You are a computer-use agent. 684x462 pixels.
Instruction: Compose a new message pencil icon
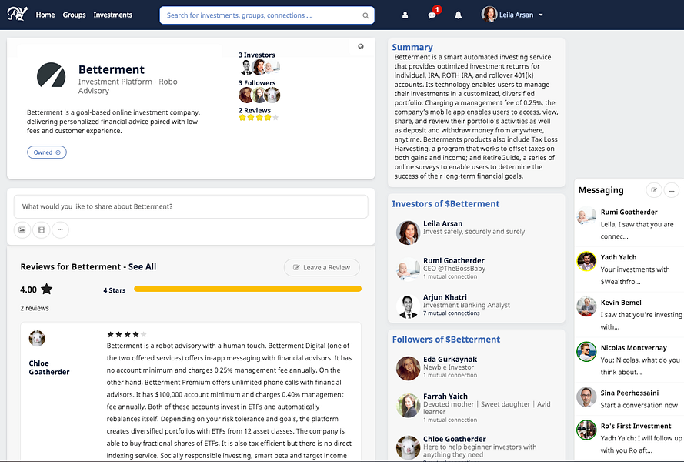(x=654, y=190)
